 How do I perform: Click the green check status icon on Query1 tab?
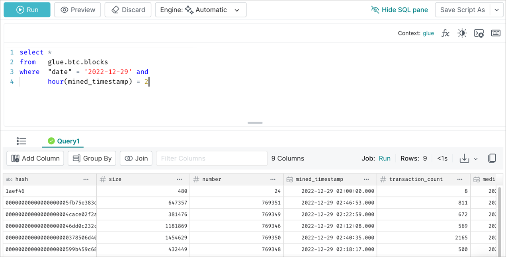point(51,141)
